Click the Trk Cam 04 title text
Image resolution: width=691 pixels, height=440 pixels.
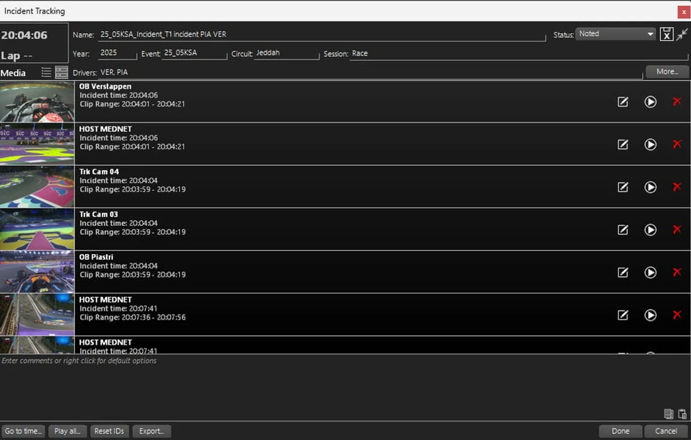click(99, 172)
